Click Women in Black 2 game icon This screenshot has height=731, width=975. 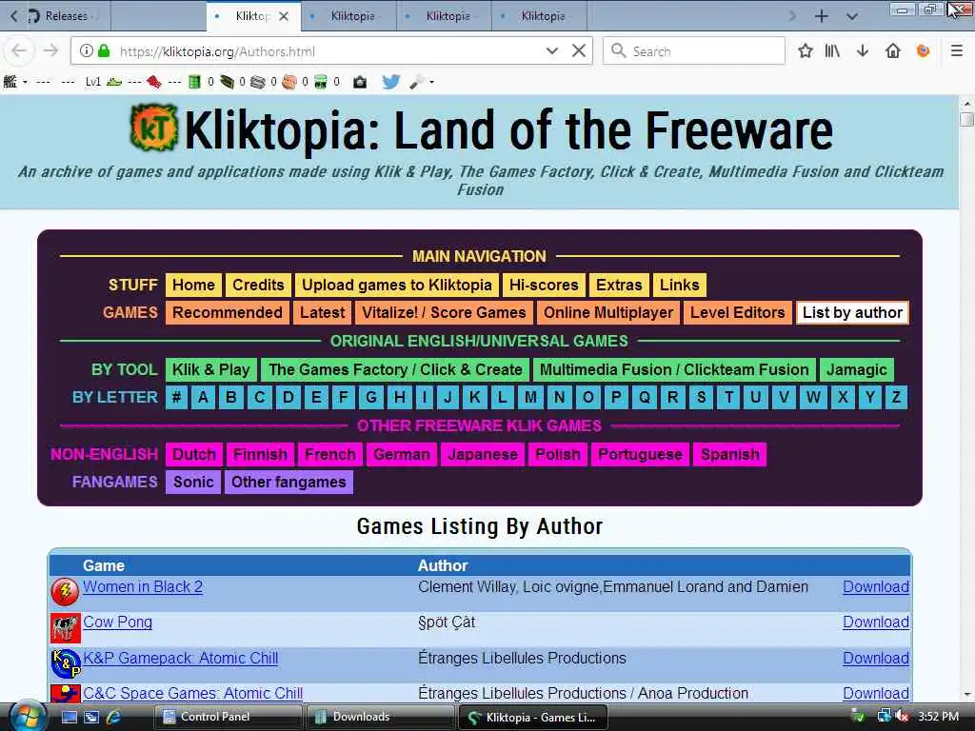66,592
